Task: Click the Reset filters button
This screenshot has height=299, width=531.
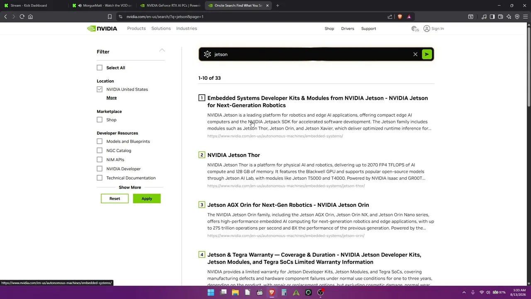Action: pyautogui.click(x=114, y=199)
